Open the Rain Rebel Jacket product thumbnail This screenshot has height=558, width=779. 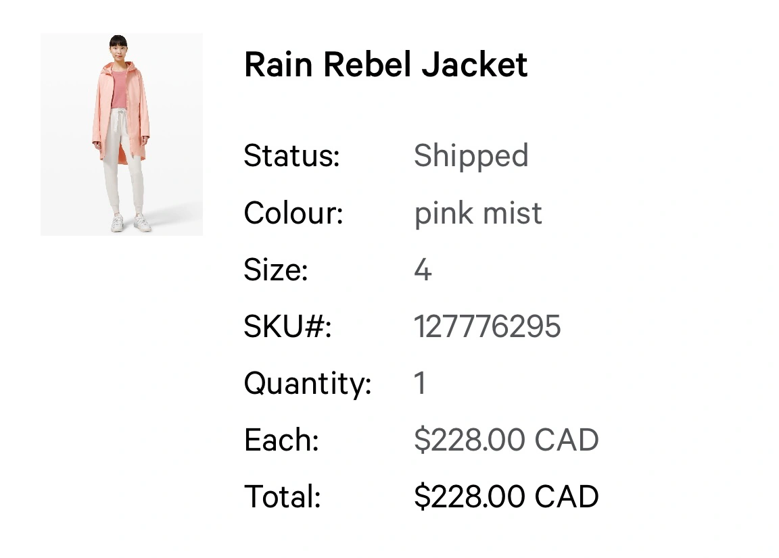[122, 134]
